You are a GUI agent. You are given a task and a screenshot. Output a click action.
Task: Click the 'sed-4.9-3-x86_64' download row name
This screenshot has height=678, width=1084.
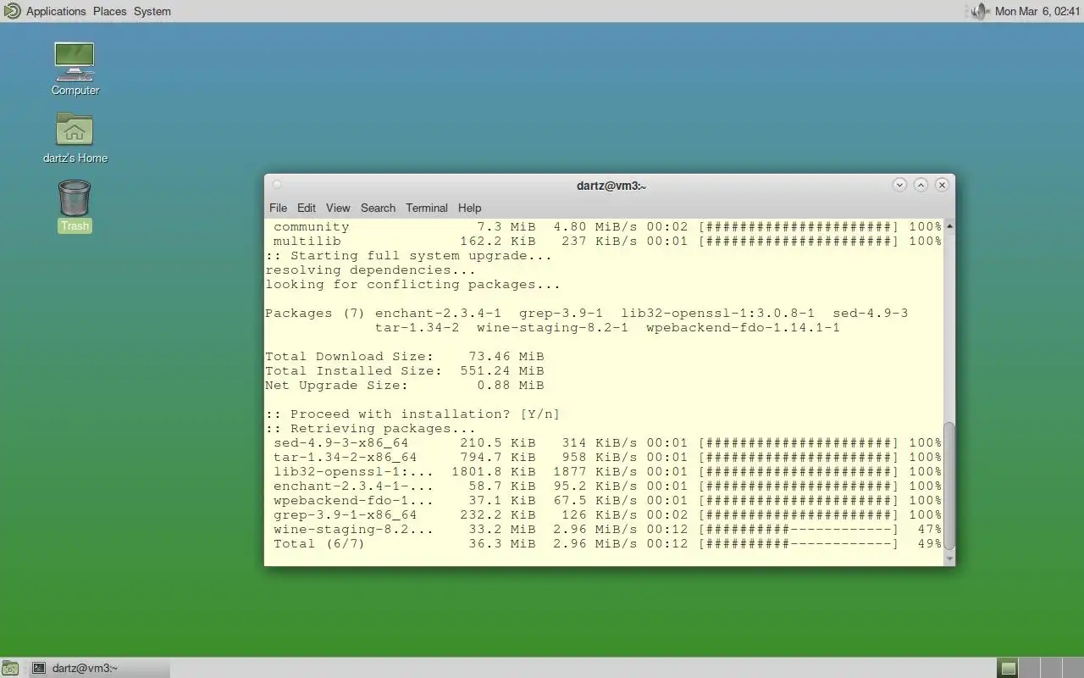point(340,442)
